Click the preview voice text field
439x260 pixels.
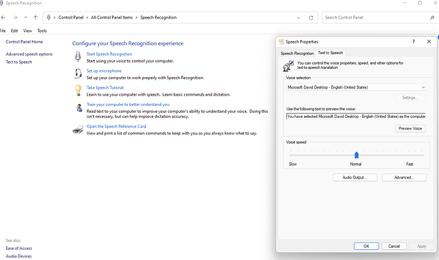pyautogui.click(x=356, y=117)
